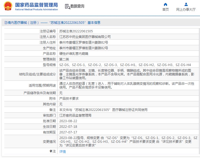
Task: Click National Medical Products Administration subtitle
Action: point(36,9)
